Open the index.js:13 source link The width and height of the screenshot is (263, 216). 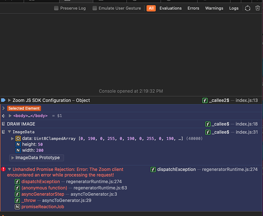click(x=247, y=100)
